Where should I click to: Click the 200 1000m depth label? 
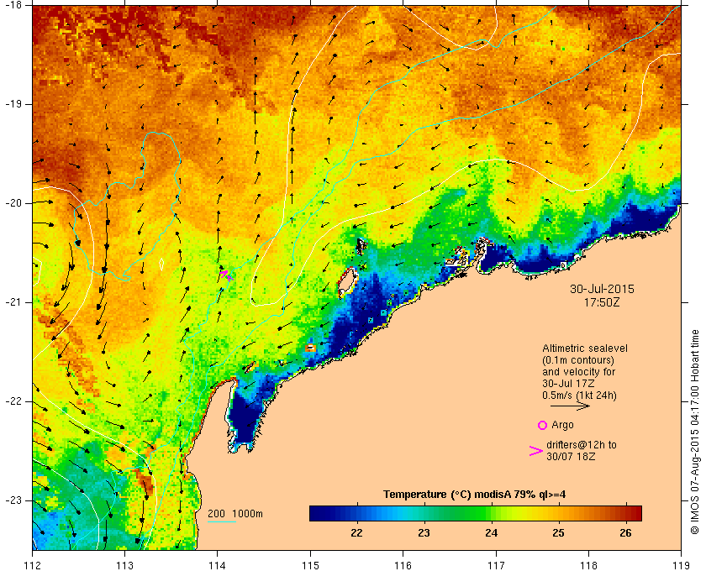(x=235, y=514)
